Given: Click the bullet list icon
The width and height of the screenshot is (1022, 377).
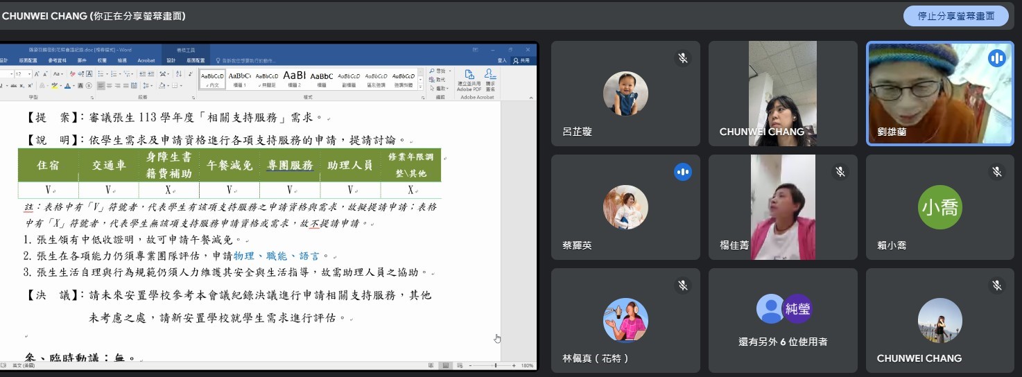Looking at the screenshot, I should tap(101, 73).
